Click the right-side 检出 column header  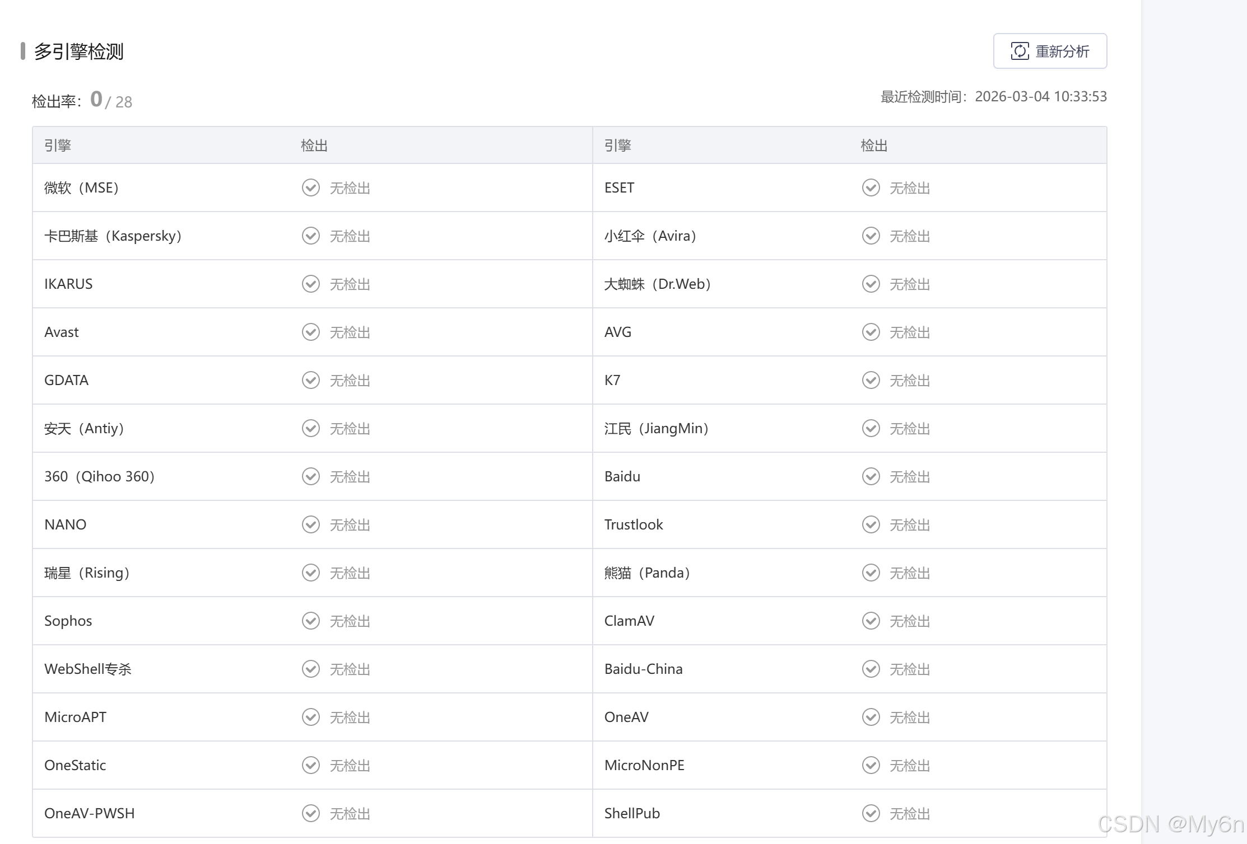874,146
